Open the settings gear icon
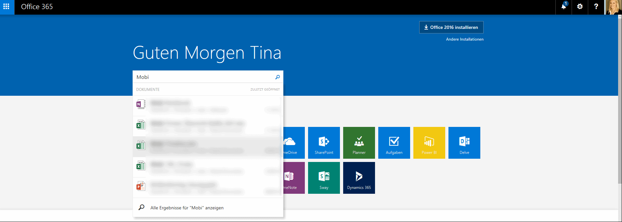Image resolution: width=622 pixels, height=222 pixels. 580,7
